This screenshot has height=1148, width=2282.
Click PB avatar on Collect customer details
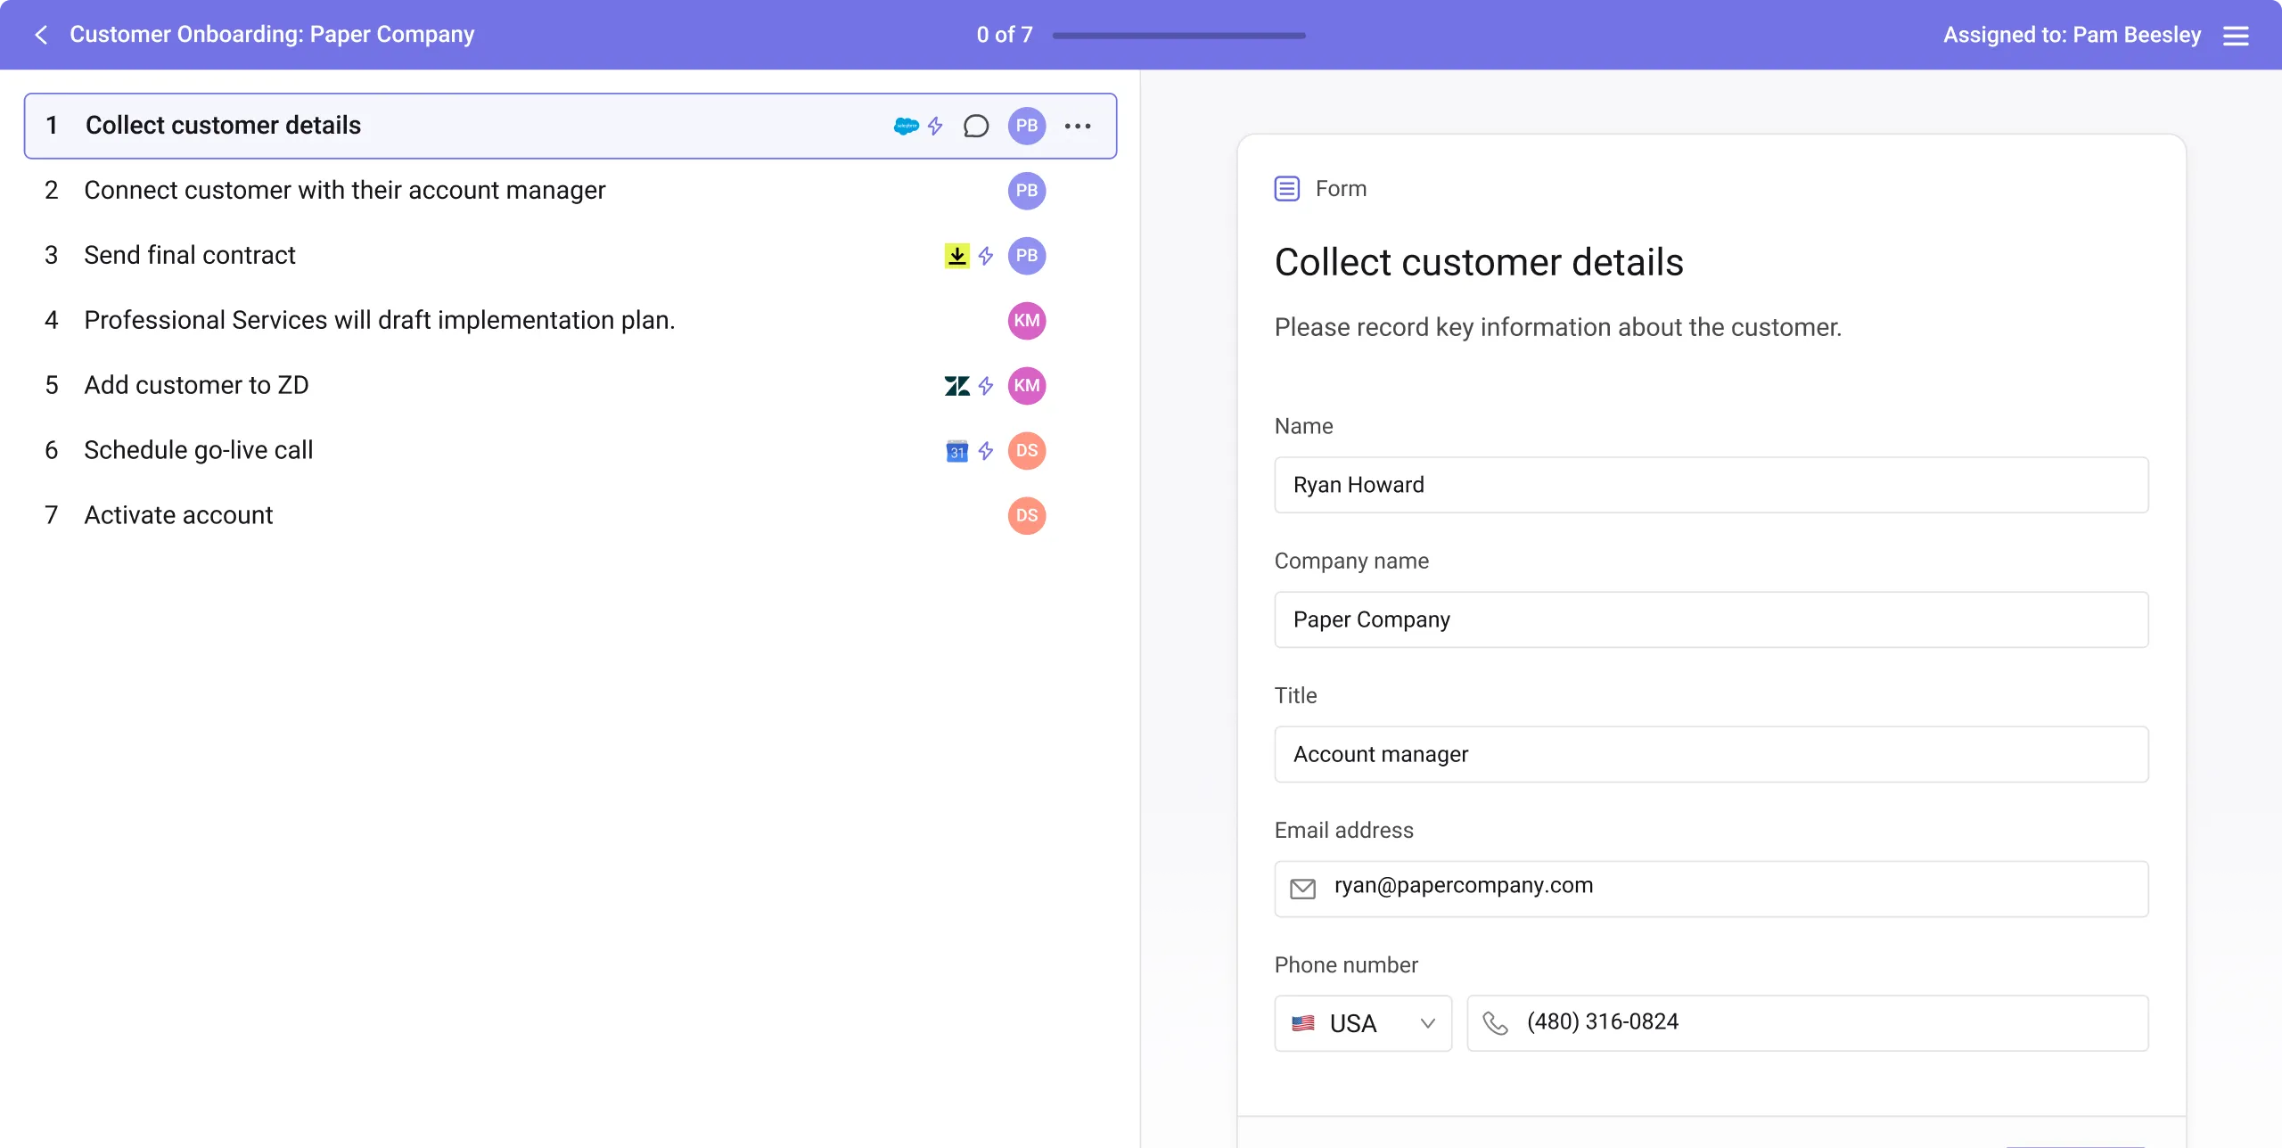tap(1027, 126)
